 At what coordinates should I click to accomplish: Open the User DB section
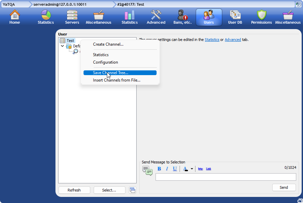pos(235,17)
